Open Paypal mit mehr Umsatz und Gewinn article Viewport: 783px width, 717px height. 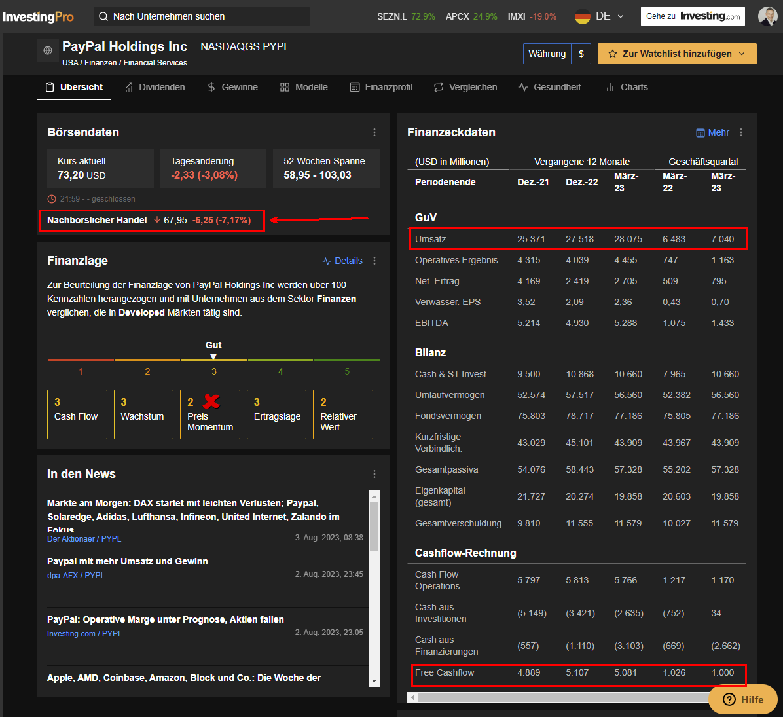coord(128,561)
